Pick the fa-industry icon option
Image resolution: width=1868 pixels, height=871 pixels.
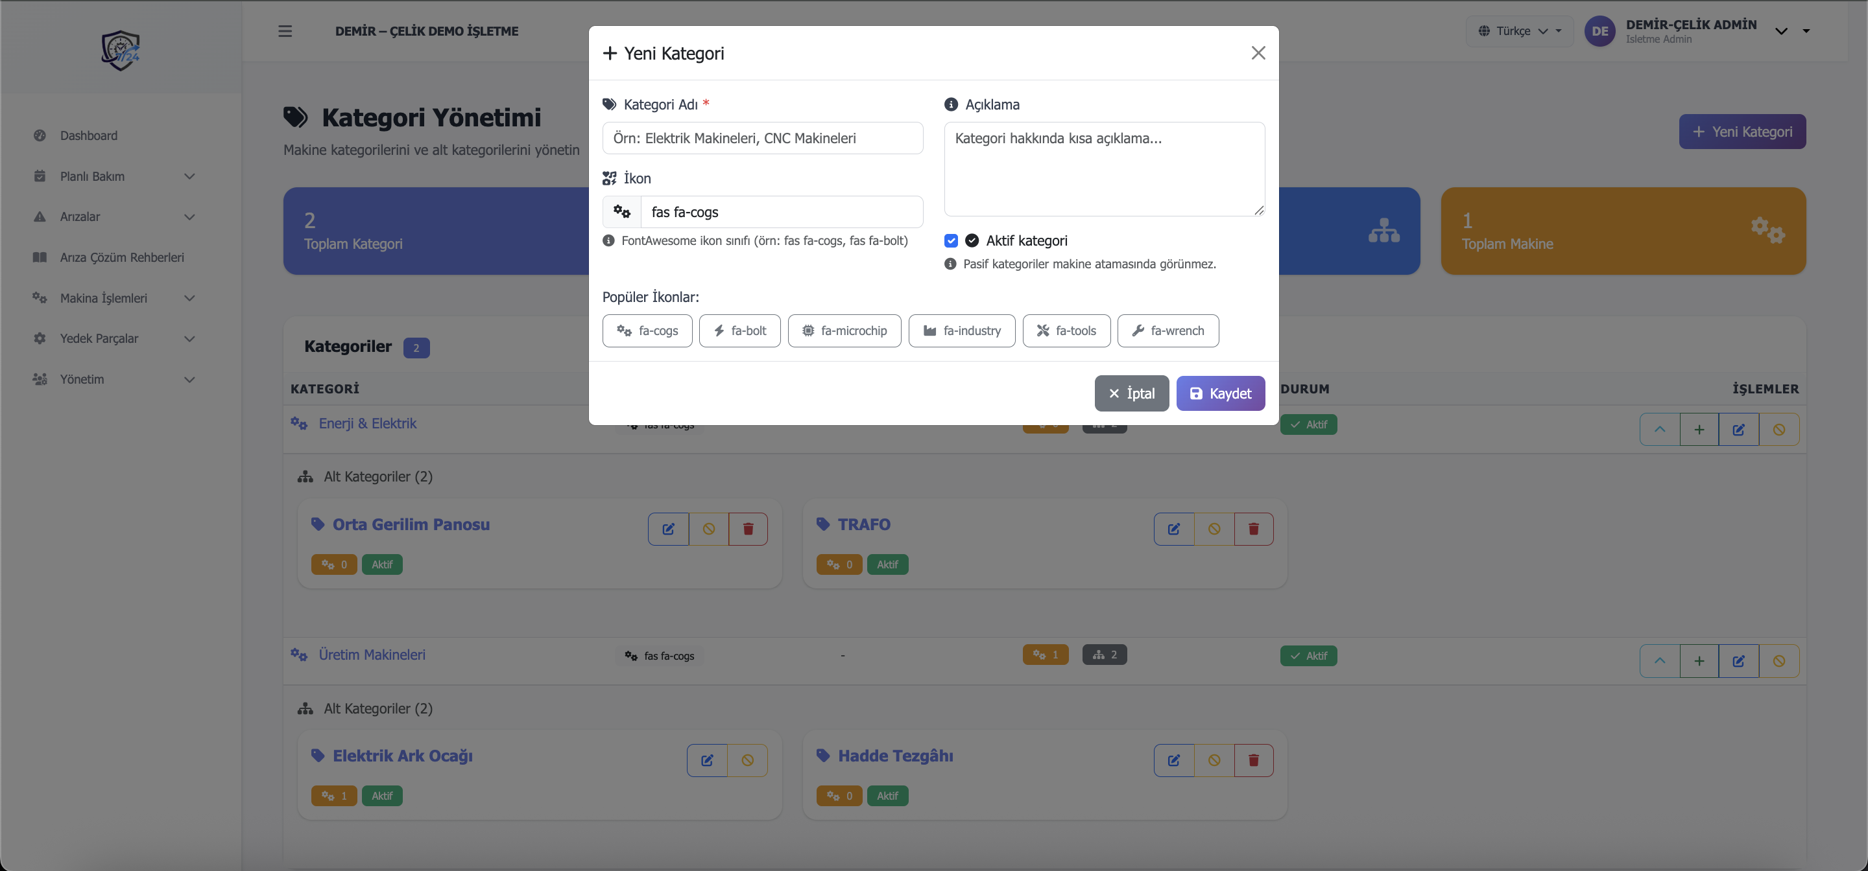point(961,331)
